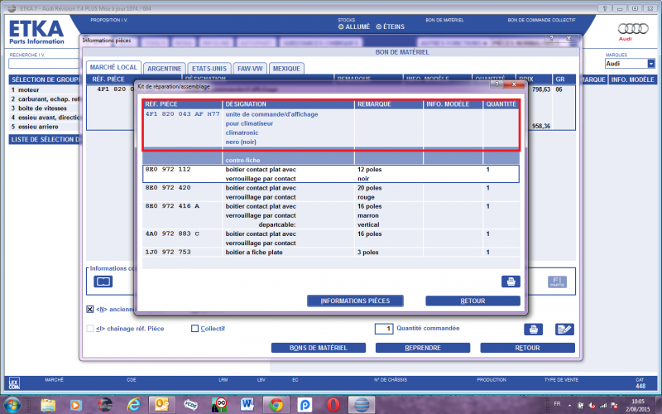Open Microsoft Word from taskbar
The height and width of the screenshot is (414, 662).
pyautogui.click(x=247, y=405)
